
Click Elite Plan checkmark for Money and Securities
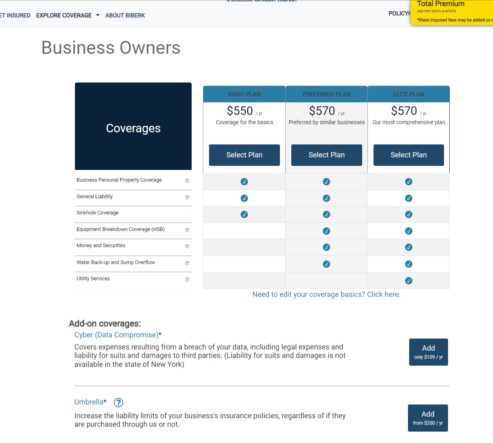409,247
